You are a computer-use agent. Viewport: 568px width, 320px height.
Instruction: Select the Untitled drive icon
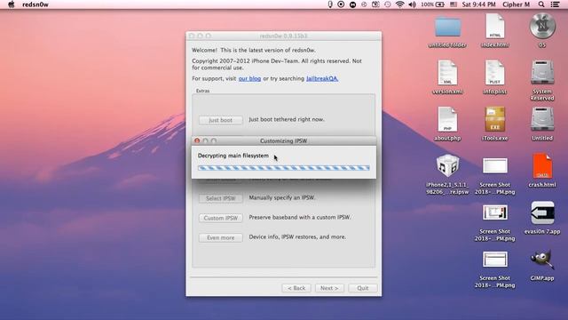click(x=542, y=119)
